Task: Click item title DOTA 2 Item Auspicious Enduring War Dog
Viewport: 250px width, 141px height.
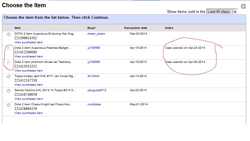Action: [45, 34]
